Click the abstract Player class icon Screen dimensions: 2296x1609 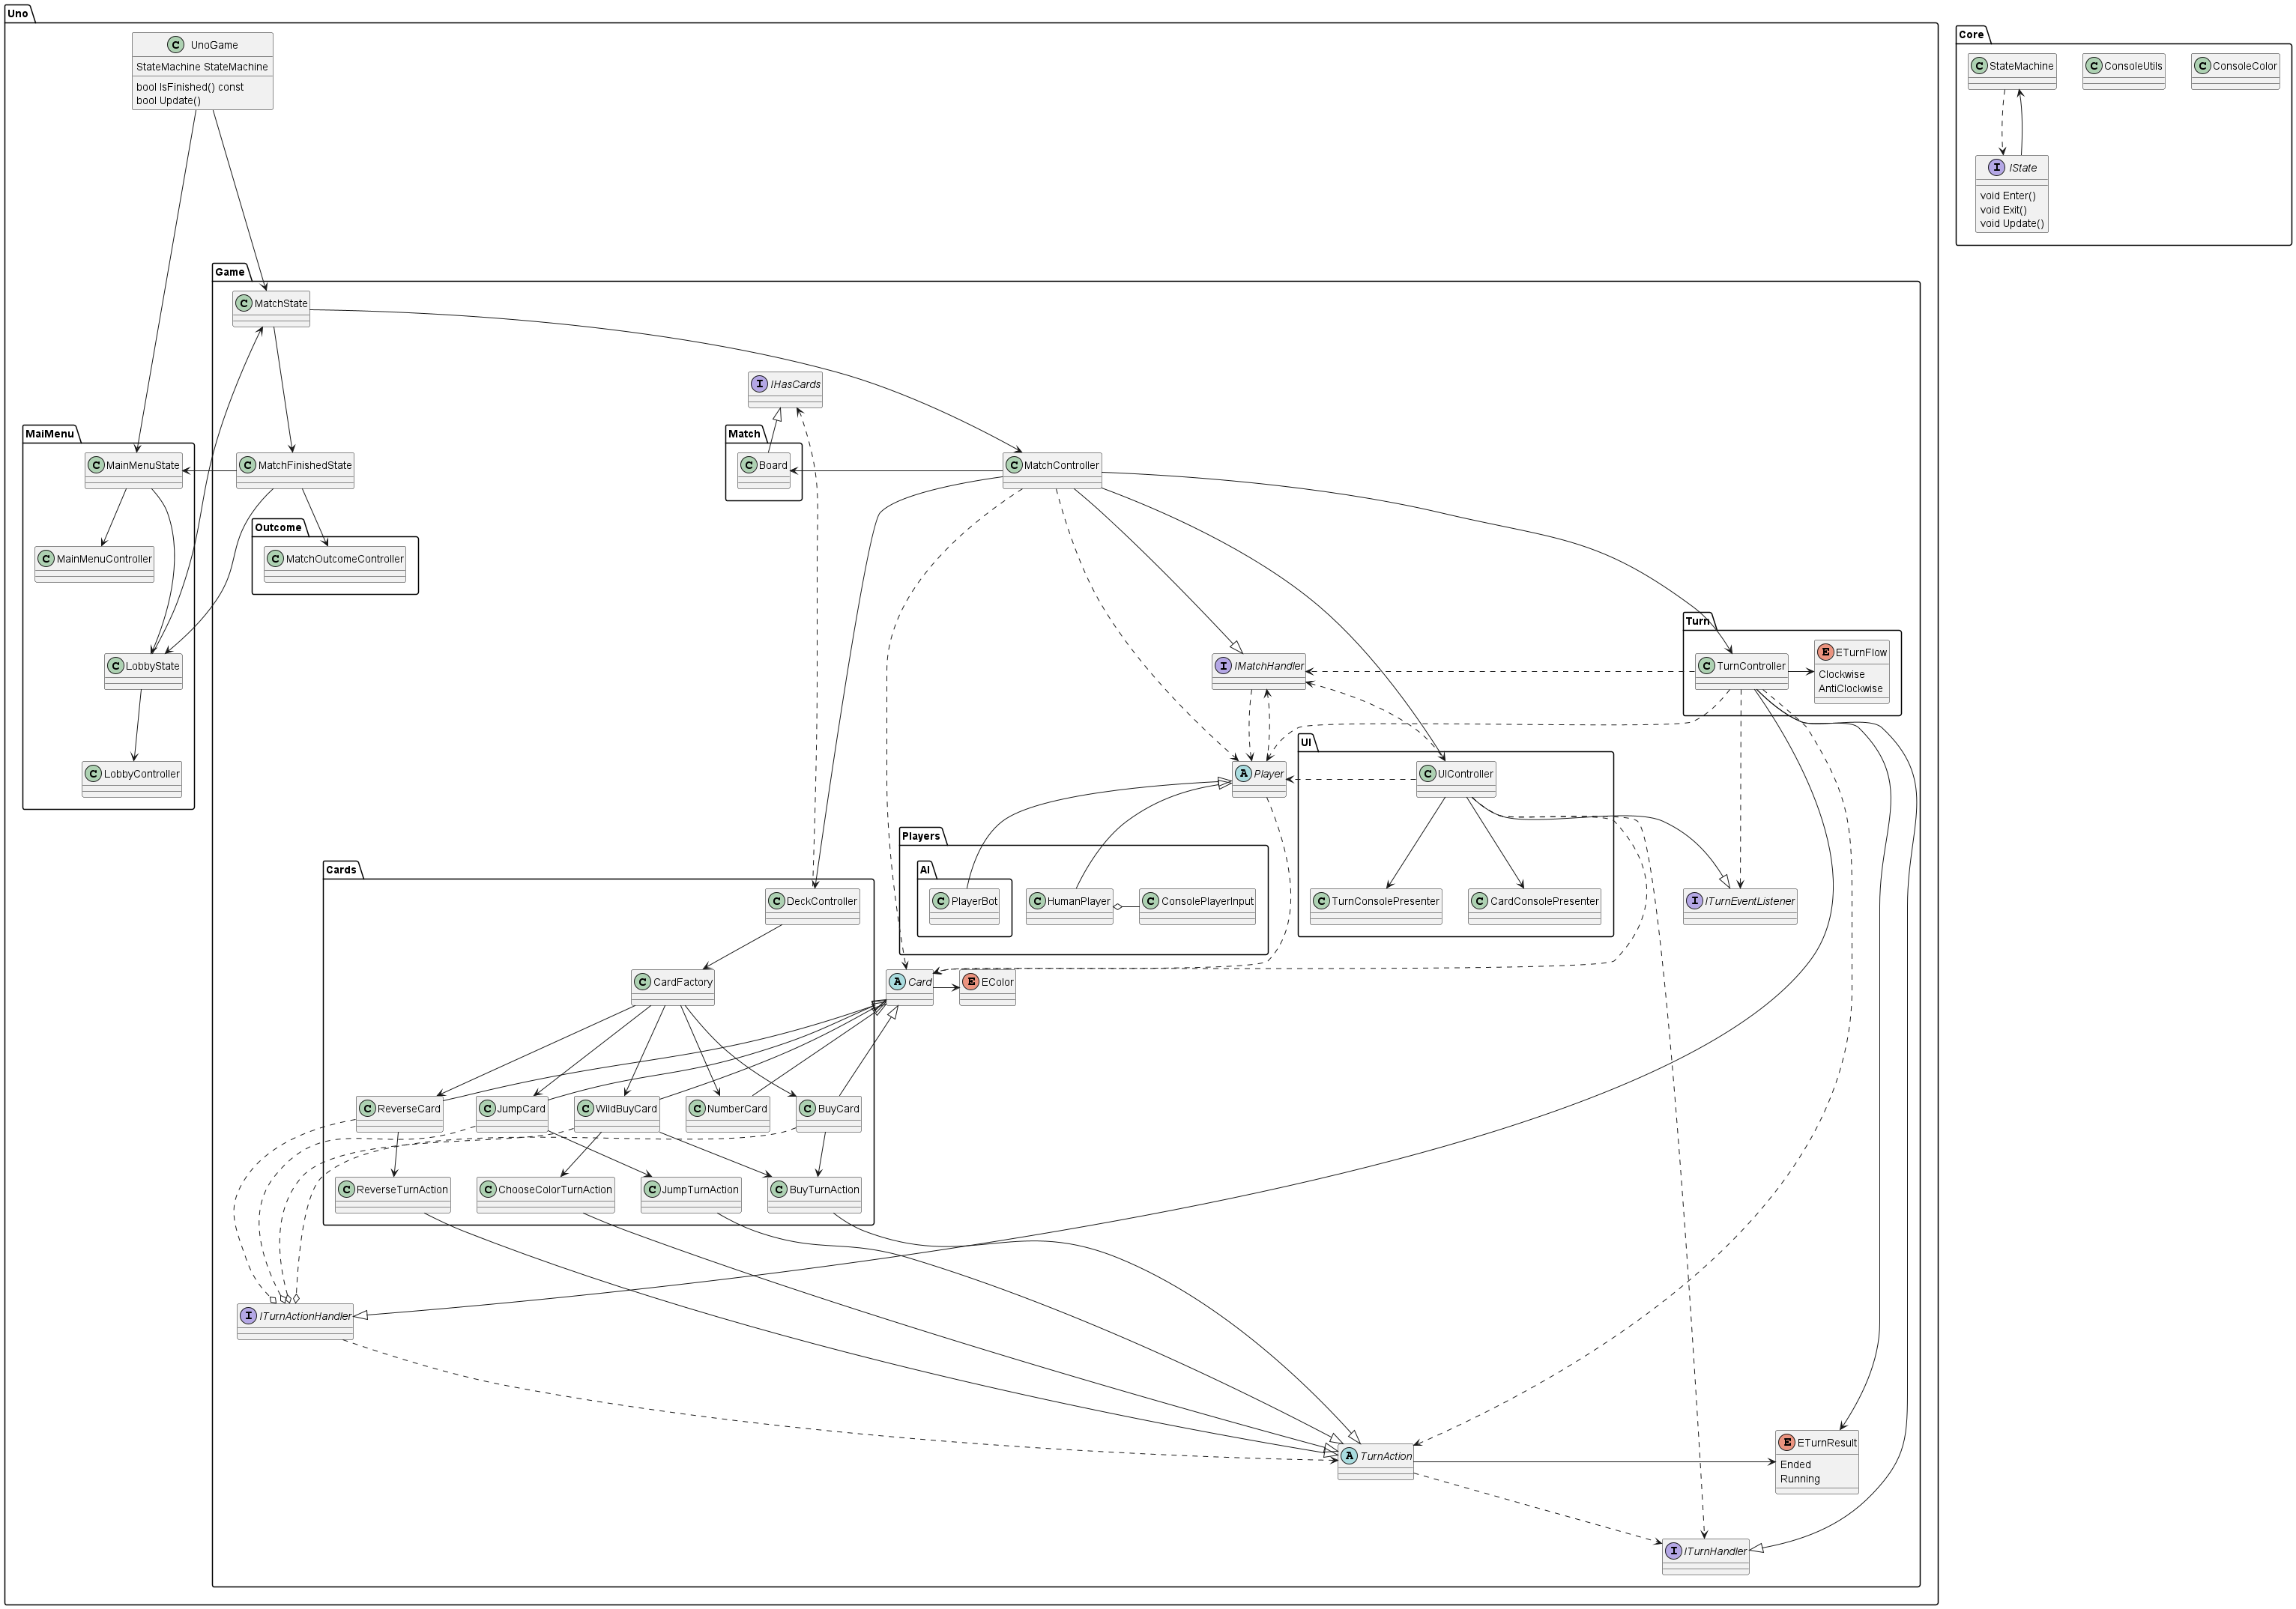click(1243, 774)
